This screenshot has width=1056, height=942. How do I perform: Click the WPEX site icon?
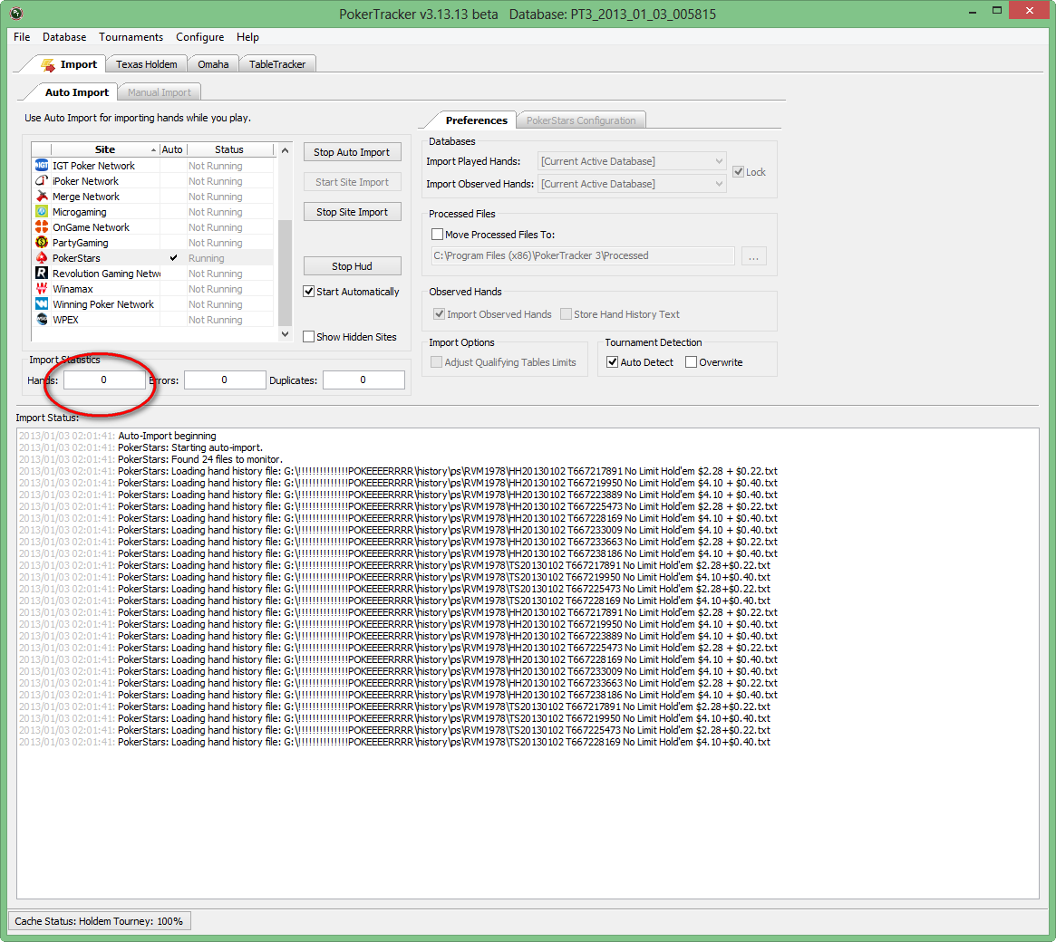tap(42, 321)
